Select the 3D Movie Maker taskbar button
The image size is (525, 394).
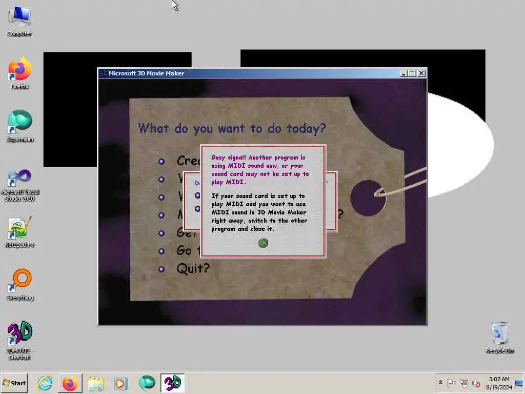point(172,383)
